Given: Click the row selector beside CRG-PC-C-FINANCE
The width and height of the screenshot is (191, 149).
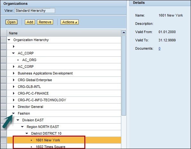Looking at the screenshot, I should (4, 93).
